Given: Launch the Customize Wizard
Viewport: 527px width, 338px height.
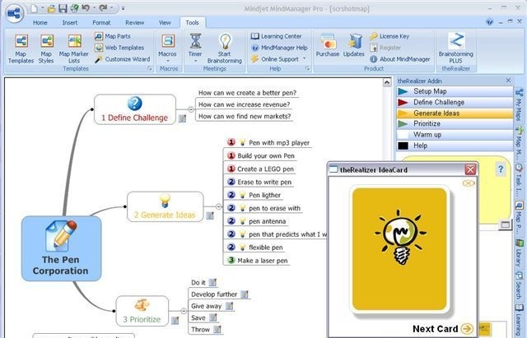Looking at the screenshot, I should pyautogui.click(x=123, y=59).
